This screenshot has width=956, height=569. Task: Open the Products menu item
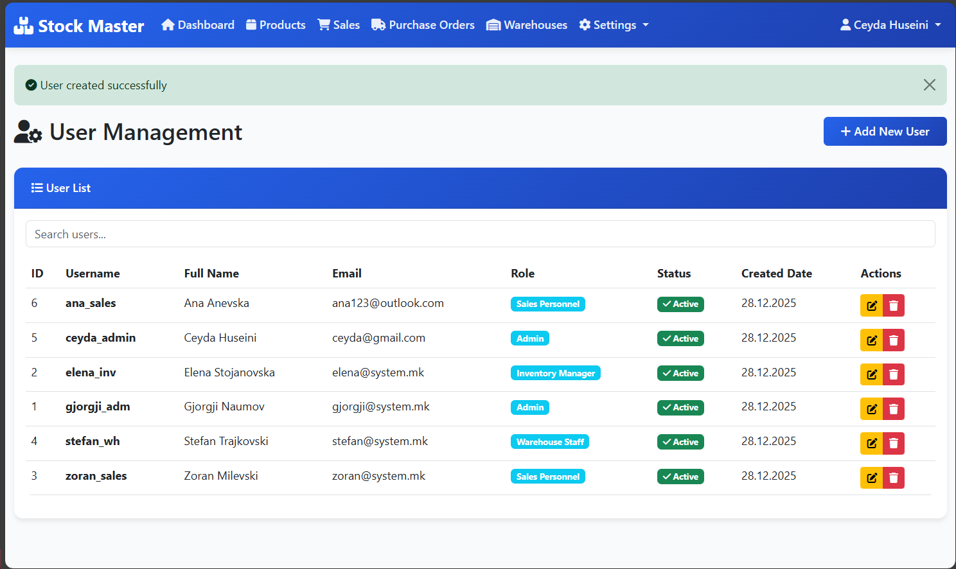(x=276, y=25)
